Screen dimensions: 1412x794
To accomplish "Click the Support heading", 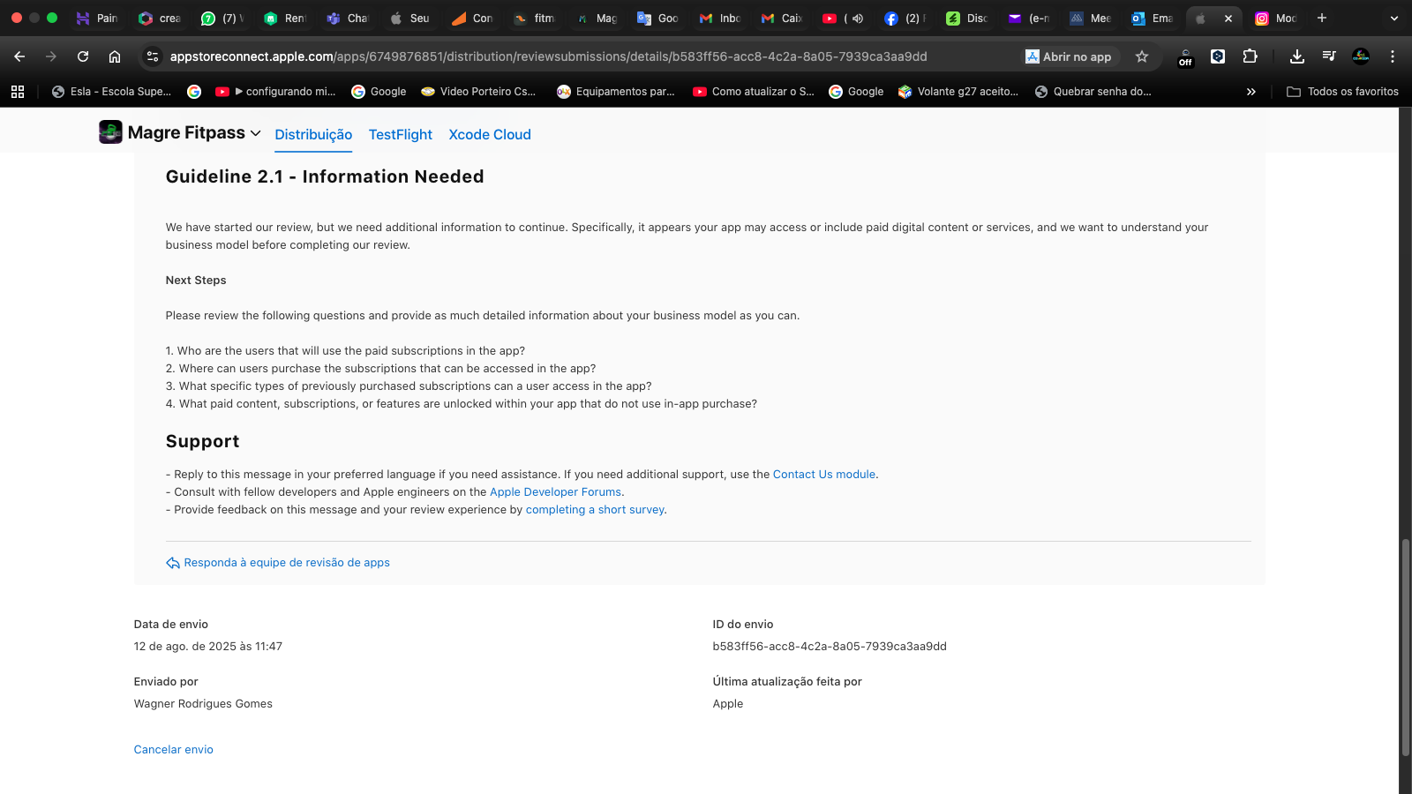I will tap(202, 441).
